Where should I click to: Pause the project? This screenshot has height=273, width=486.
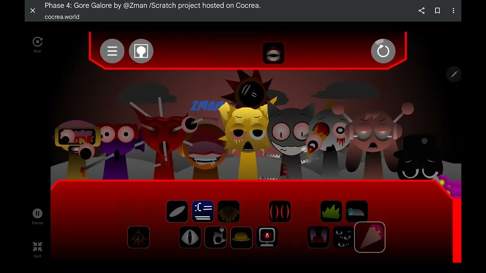click(x=37, y=217)
